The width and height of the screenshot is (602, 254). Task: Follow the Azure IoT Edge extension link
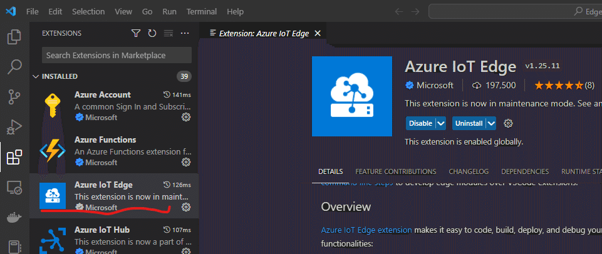366,230
